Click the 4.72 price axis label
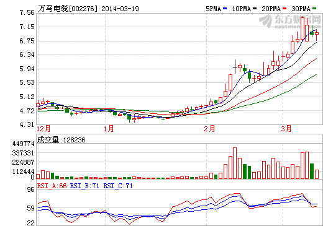323x226 pixels. pyautogui.click(x=27, y=111)
